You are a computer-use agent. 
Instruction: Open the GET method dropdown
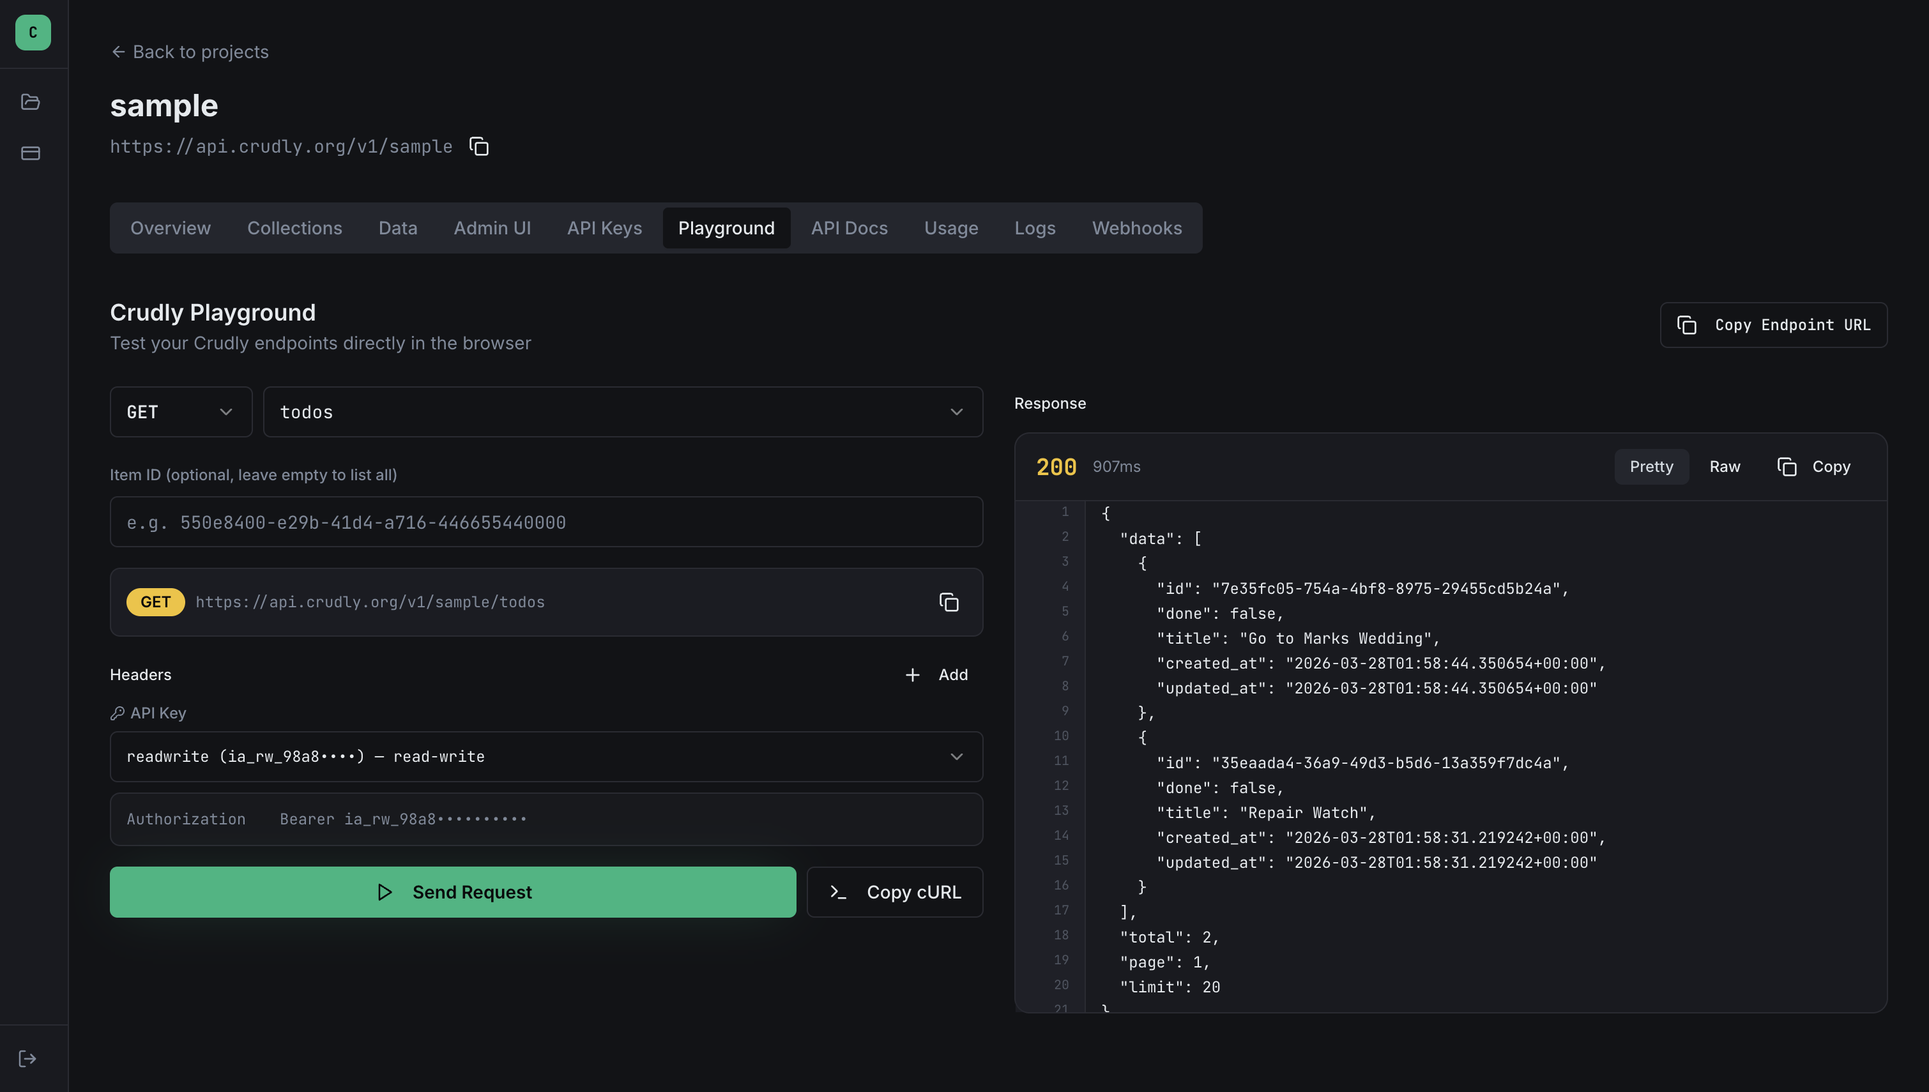click(x=181, y=412)
